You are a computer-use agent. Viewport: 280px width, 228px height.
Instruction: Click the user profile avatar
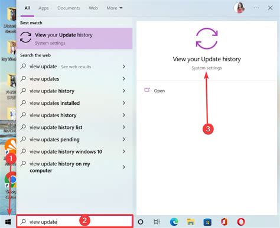click(x=239, y=8)
